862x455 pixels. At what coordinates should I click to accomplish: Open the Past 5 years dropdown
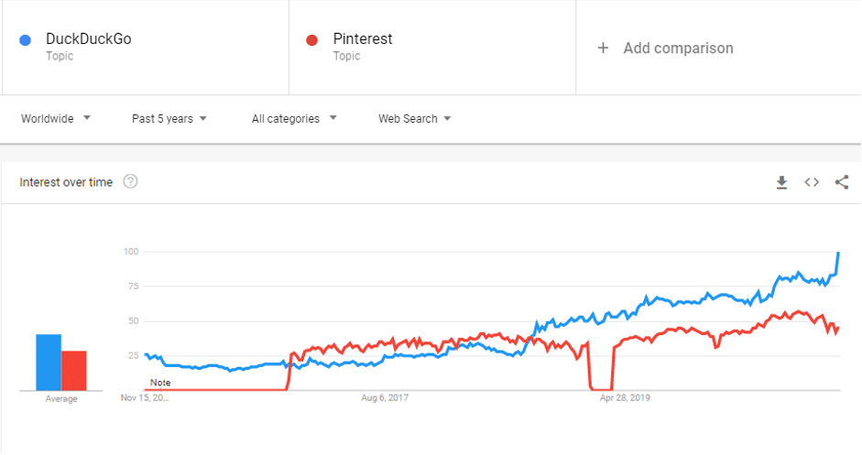pos(169,118)
